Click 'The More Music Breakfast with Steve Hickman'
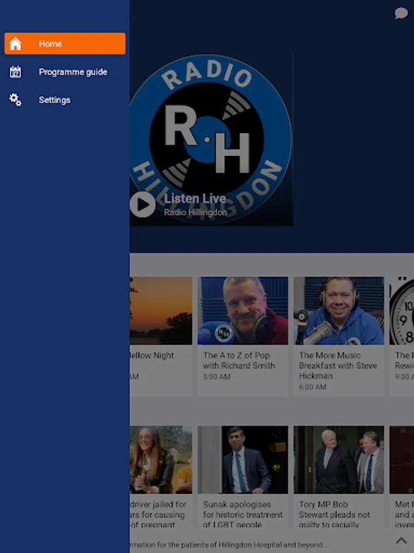 coord(338,366)
